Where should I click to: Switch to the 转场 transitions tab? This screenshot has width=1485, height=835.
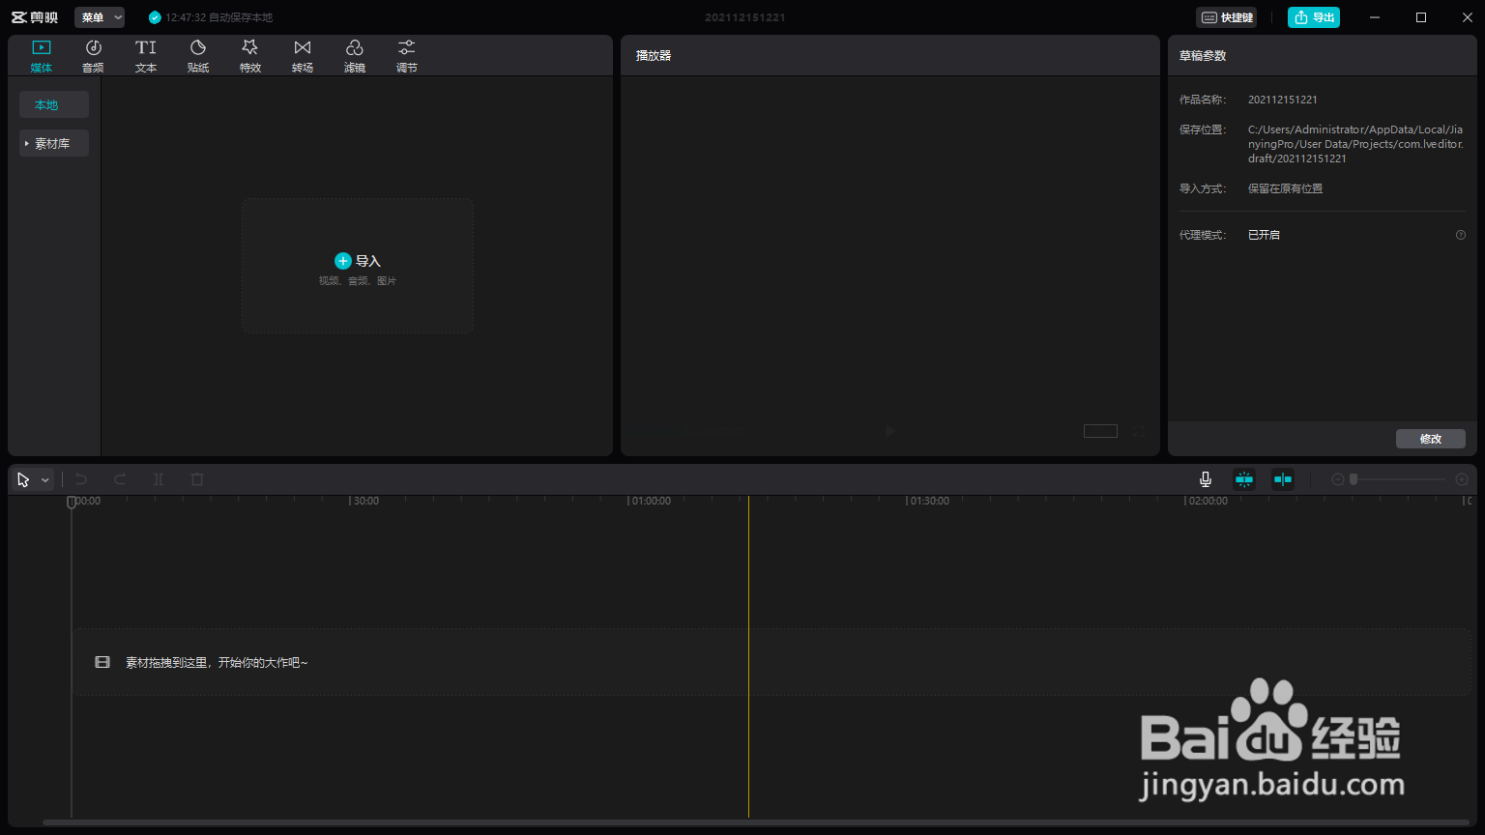[x=303, y=56]
